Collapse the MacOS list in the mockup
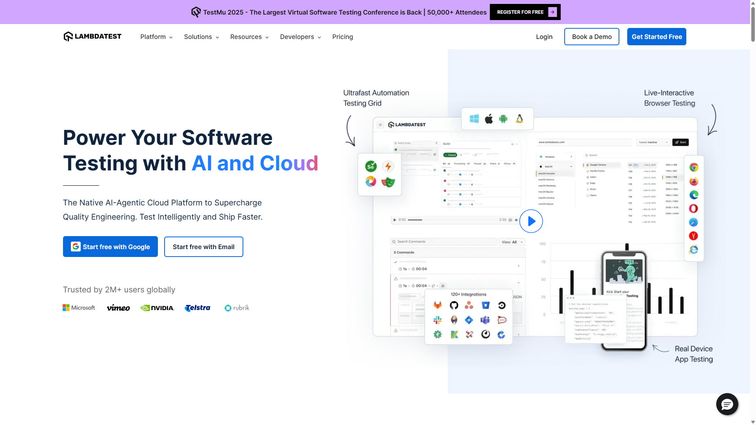The width and height of the screenshot is (756, 425). (x=571, y=166)
